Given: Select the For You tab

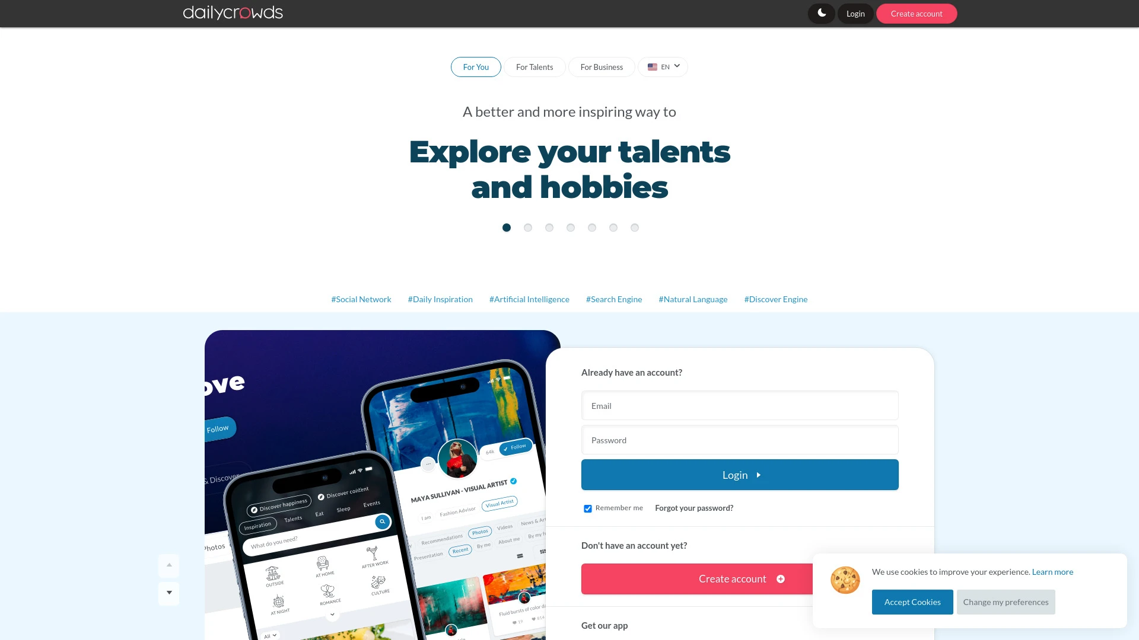Looking at the screenshot, I should coord(476,66).
